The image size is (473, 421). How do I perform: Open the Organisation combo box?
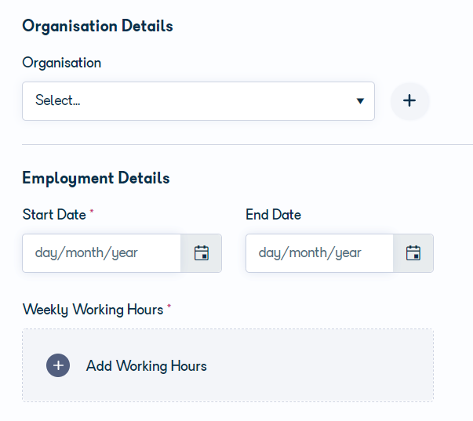coord(198,101)
